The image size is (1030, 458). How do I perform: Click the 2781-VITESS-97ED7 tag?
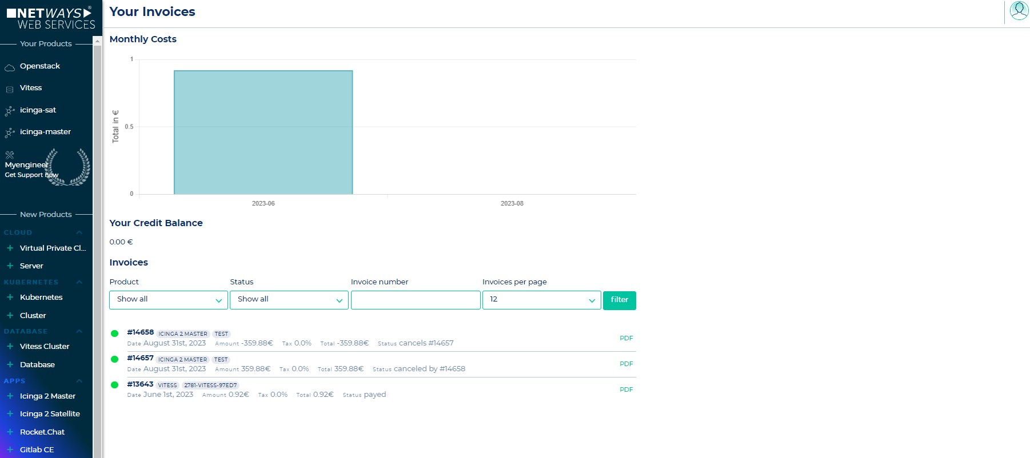(x=210, y=385)
